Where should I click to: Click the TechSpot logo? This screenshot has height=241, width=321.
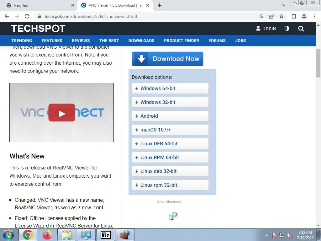(x=38, y=28)
